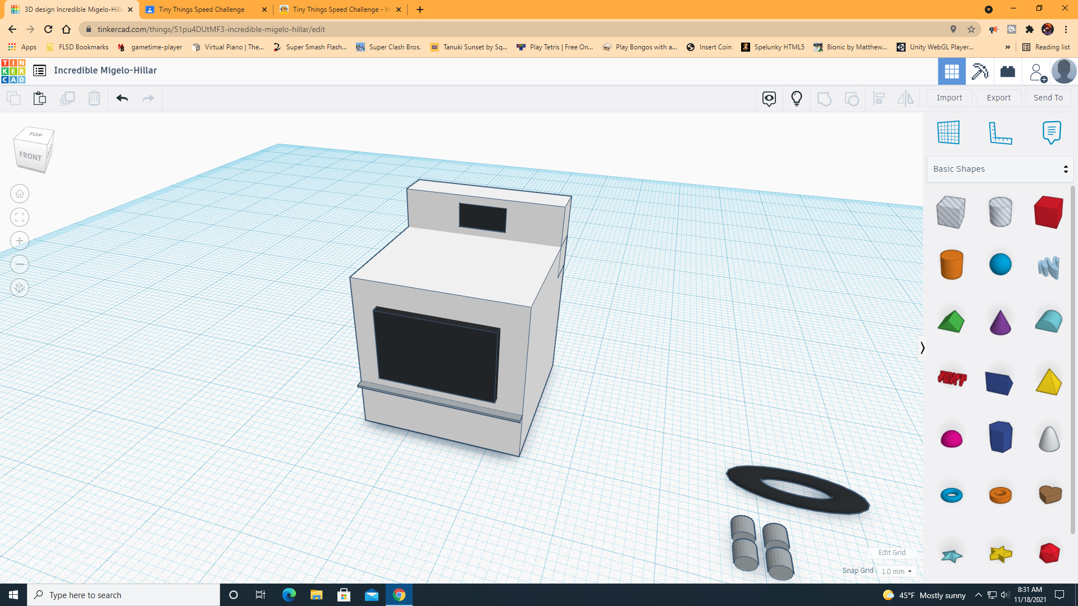Image resolution: width=1078 pixels, height=606 pixels.
Task: Open the Bricks view
Action: (1007, 71)
